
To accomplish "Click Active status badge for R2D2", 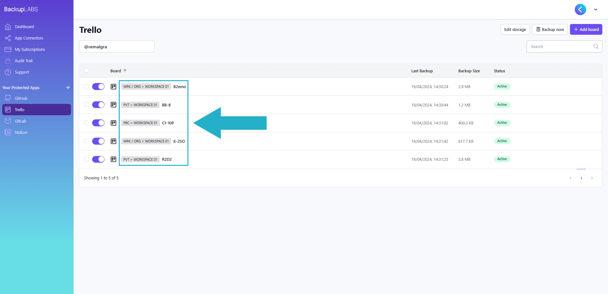I will click(x=502, y=159).
